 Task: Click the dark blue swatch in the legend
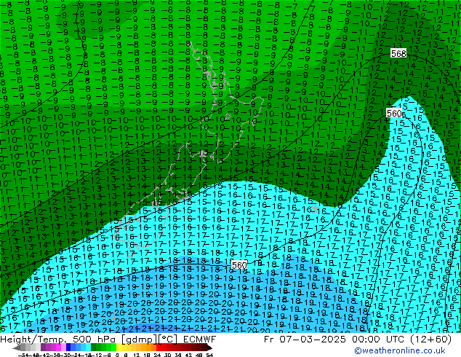click(68, 348)
